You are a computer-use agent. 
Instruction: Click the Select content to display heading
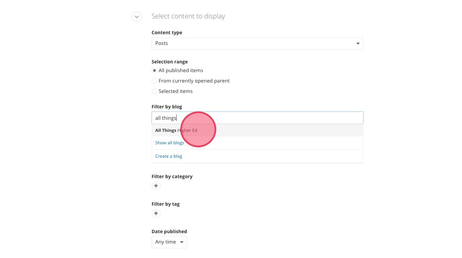coord(188,16)
